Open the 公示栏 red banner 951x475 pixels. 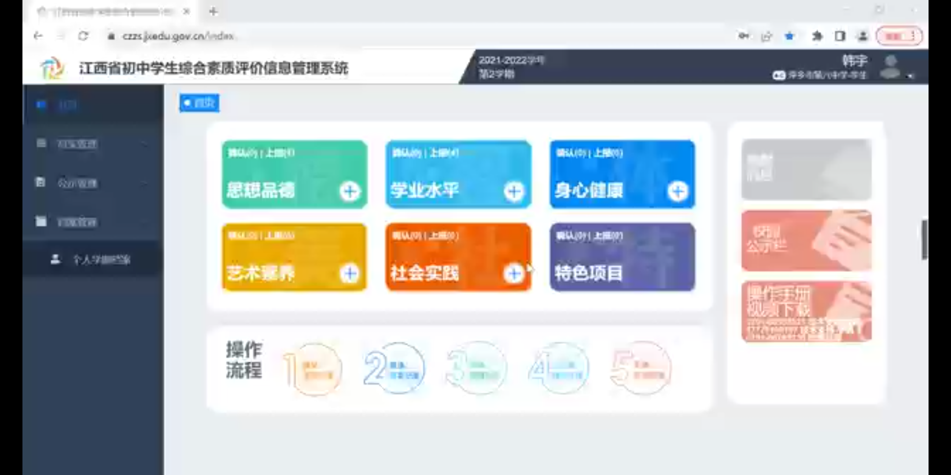tap(806, 241)
